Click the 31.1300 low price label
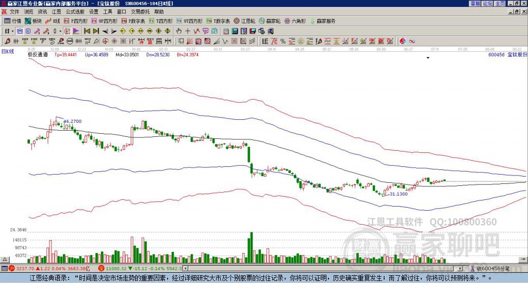 (x=399, y=194)
